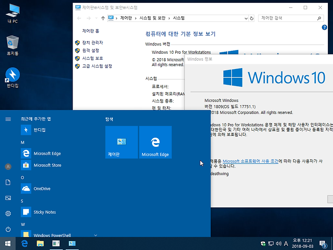Launch 반디집 from recently added apps
The width and height of the screenshot is (333, 250).
60,130
